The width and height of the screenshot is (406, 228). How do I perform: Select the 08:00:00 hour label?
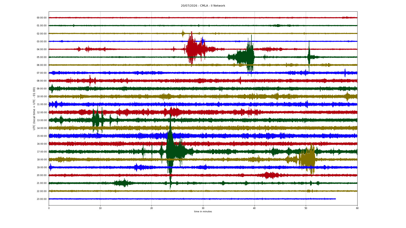[42, 81]
